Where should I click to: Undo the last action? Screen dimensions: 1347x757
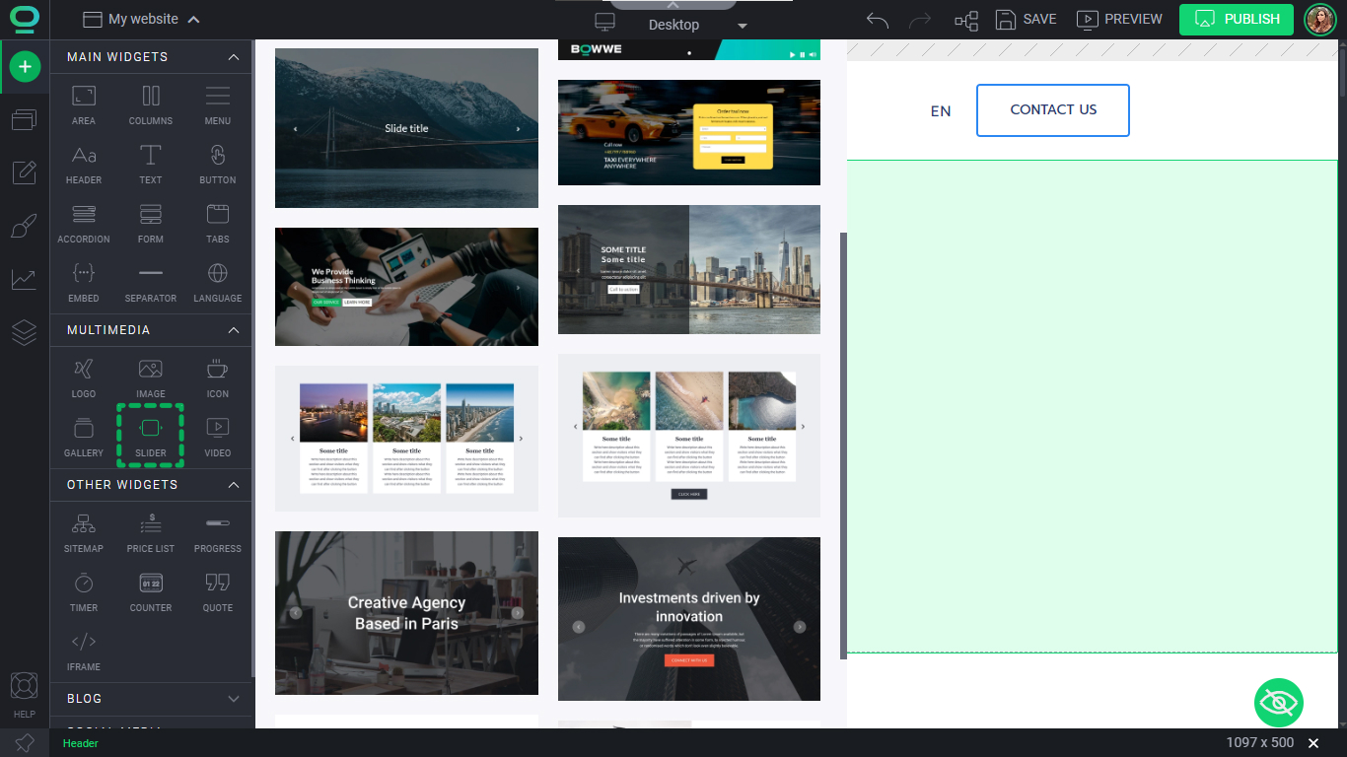pos(877,19)
